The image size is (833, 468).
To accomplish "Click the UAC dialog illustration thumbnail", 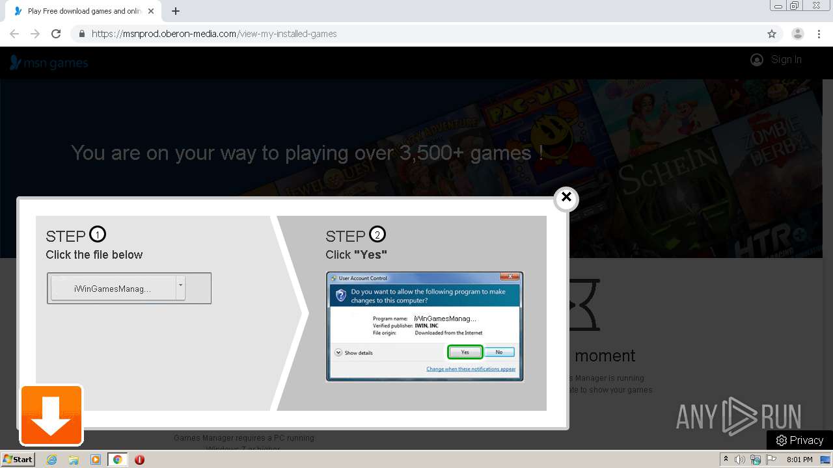I will 425,326.
